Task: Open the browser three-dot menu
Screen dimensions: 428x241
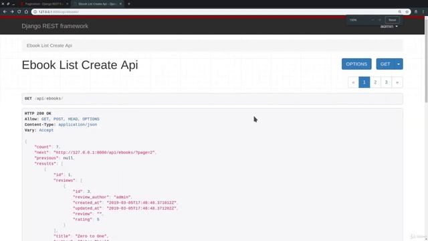Action: click(x=423, y=12)
